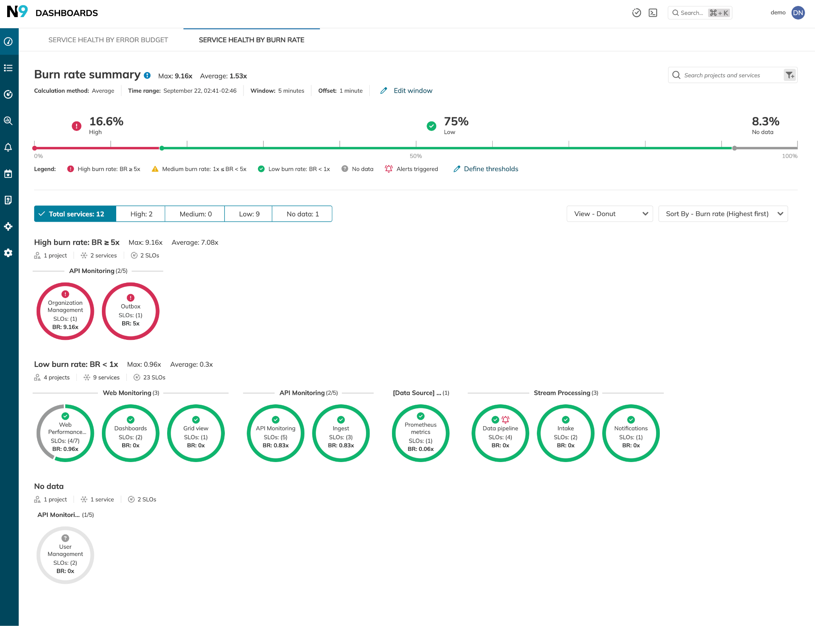Open Reports via the document sidebar icon
This screenshot has width=815, height=626.
coord(8,200)
